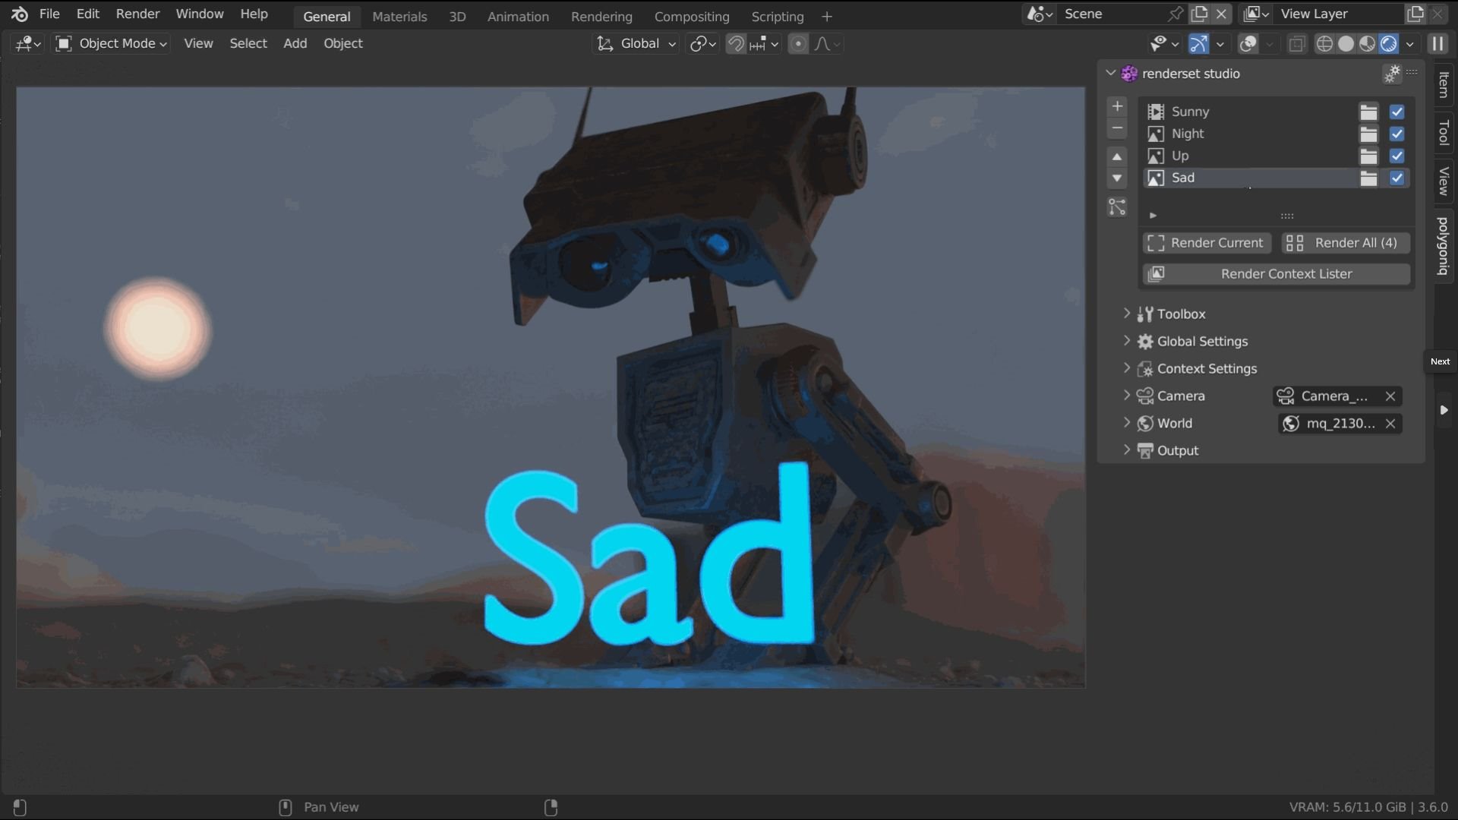Expand the World section
Screen dimensions: 1458x820
click(1127, 423)
